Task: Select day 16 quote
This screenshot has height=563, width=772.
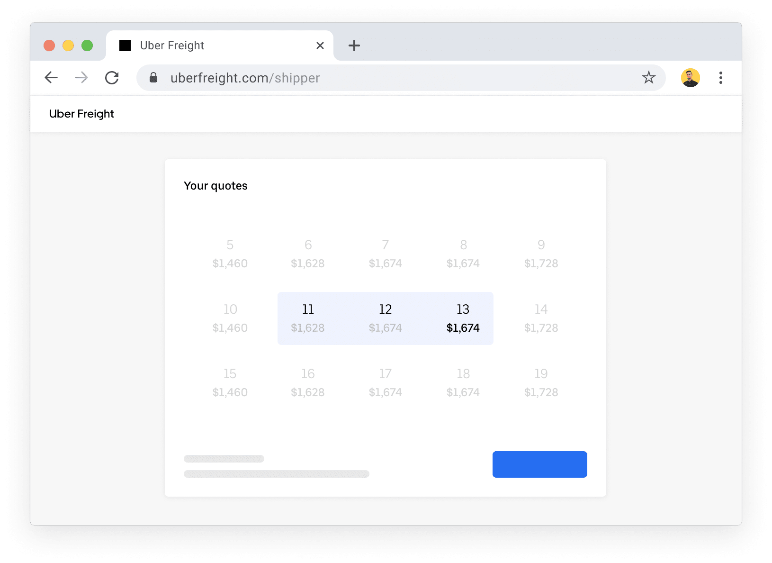Action: (308, 383)
